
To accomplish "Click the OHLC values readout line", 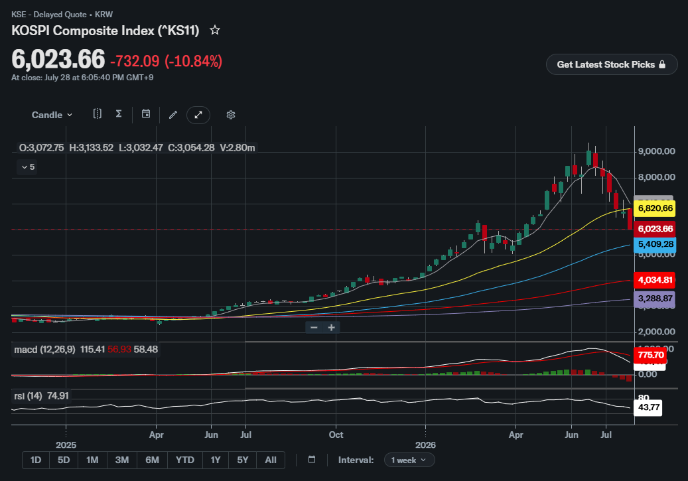I will pos(137,148).
